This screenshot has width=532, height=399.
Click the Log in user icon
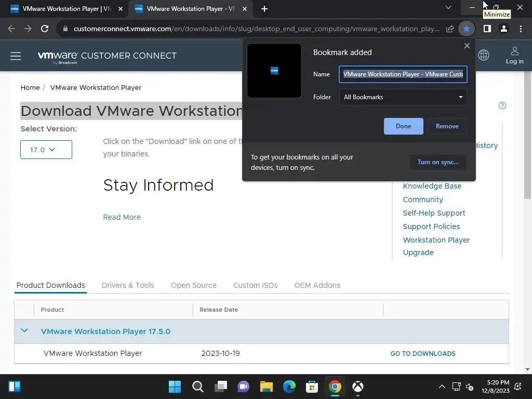click(x=515, y=55)
